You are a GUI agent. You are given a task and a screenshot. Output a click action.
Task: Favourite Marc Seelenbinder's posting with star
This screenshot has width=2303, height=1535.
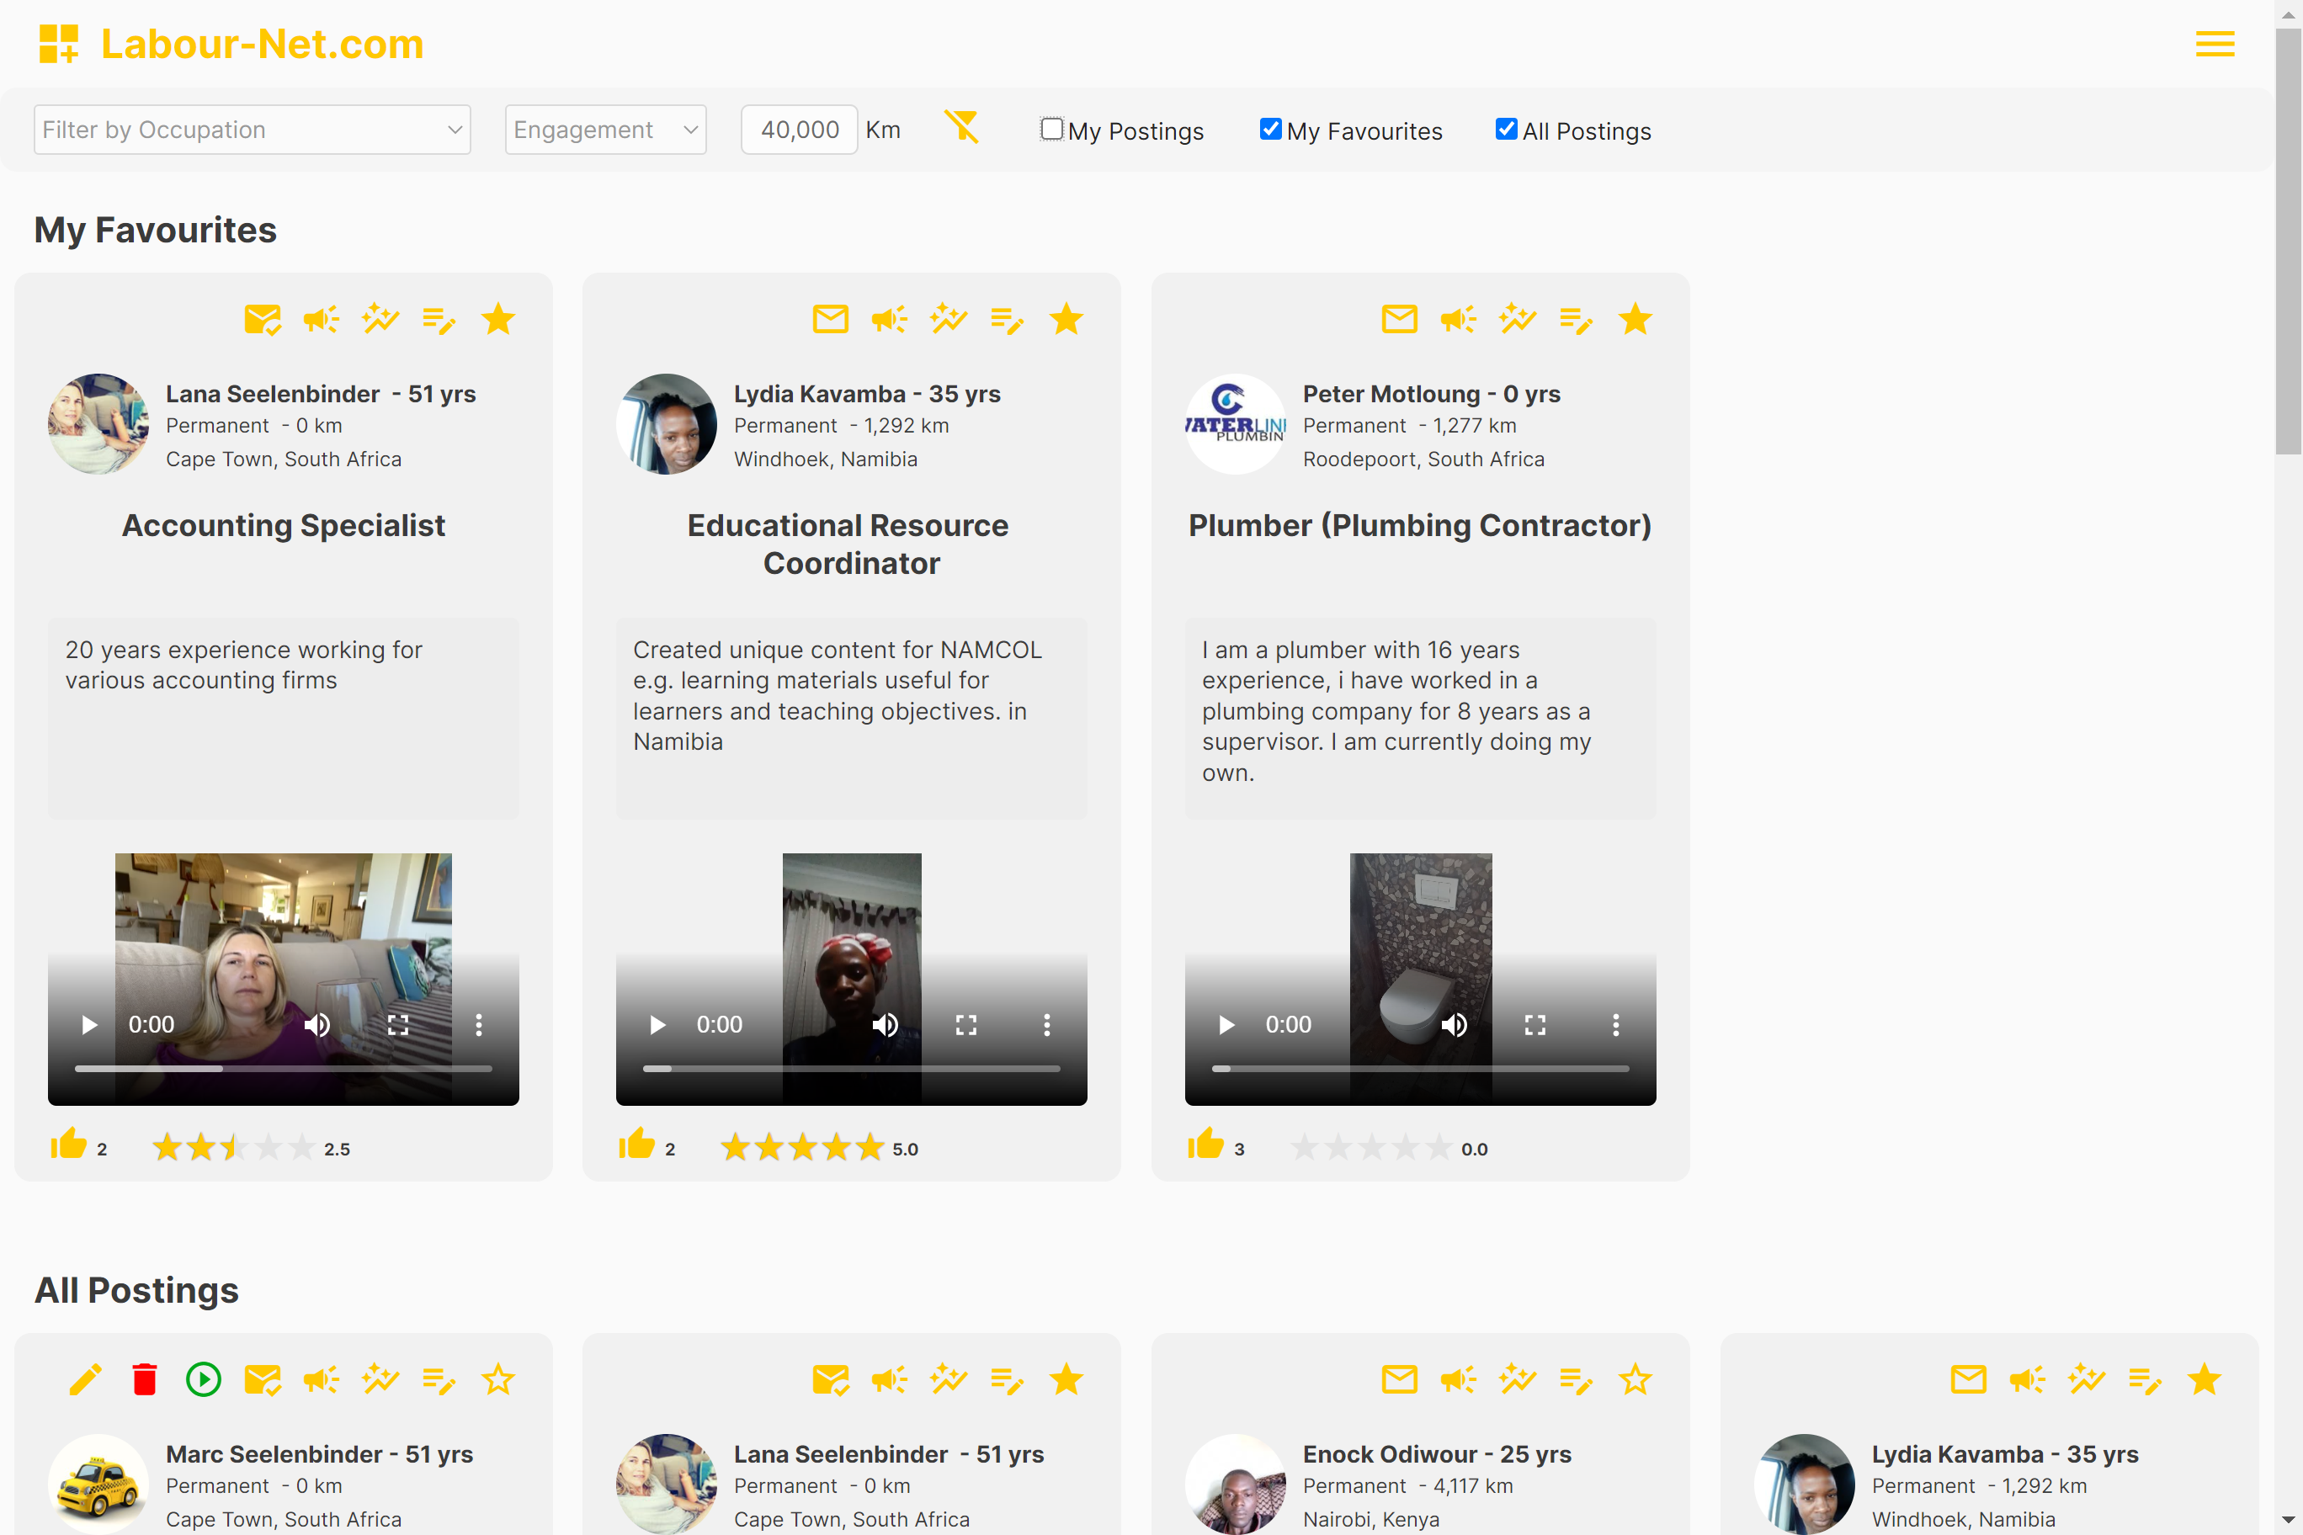click(498, 1379)
